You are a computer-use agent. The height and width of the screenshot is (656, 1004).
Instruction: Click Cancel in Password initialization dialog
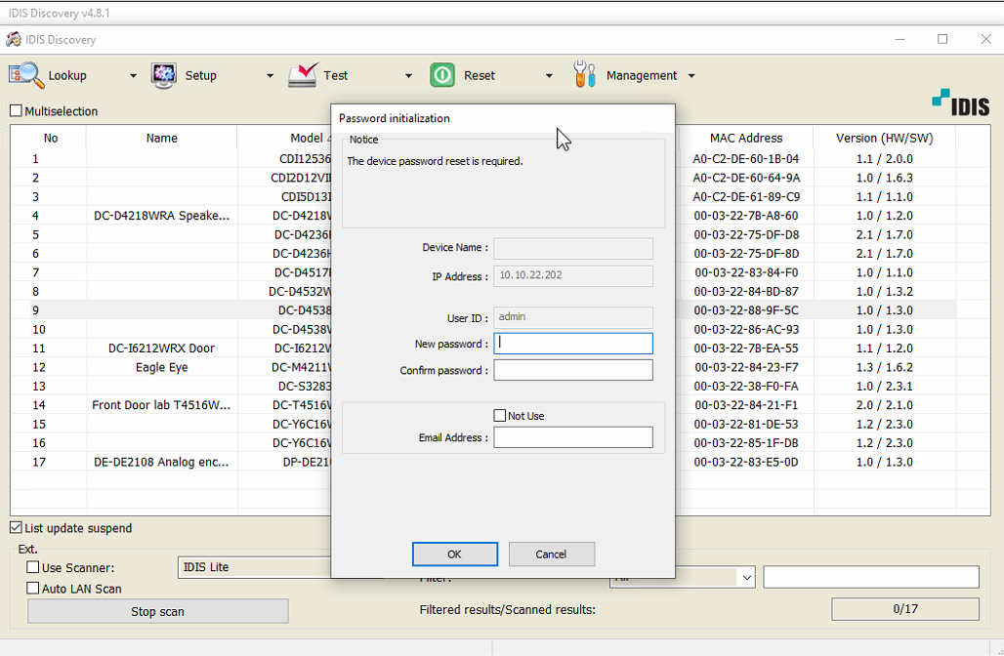[551, 554]
